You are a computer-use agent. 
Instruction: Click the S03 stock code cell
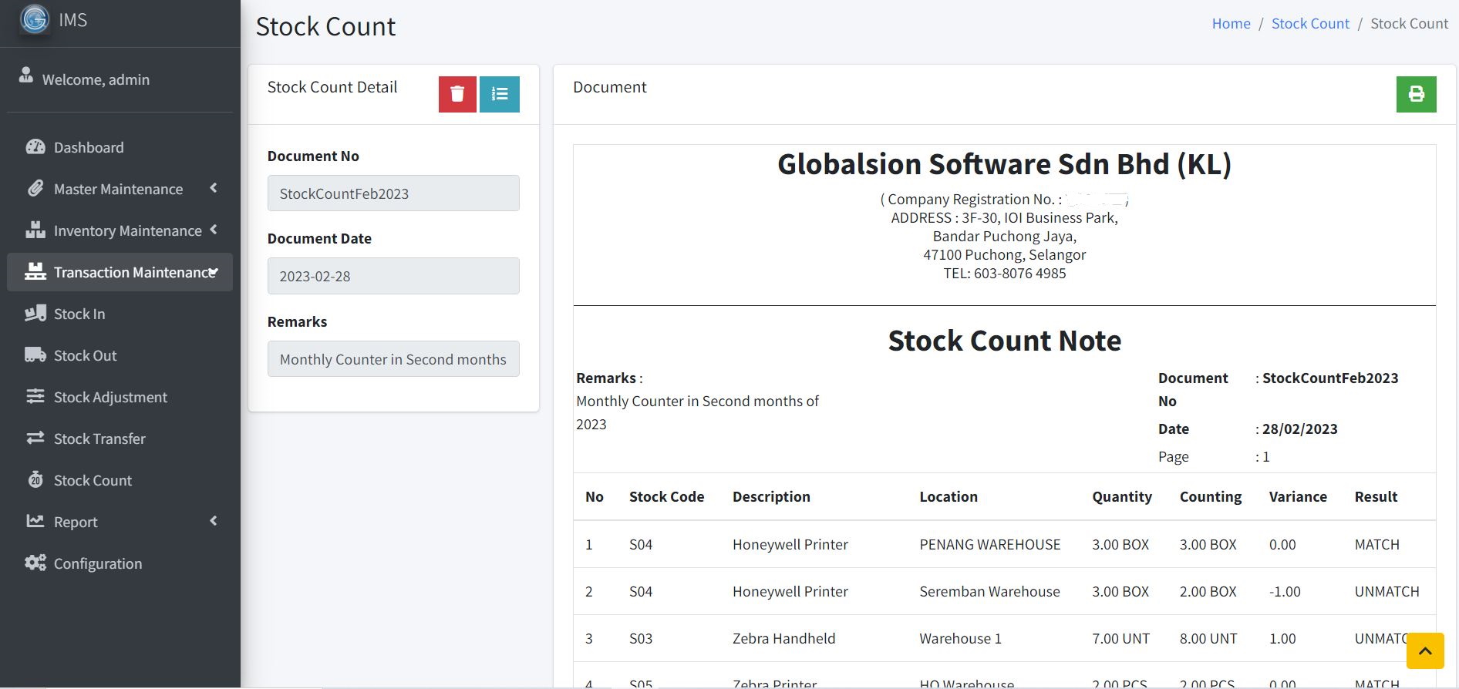641,638
